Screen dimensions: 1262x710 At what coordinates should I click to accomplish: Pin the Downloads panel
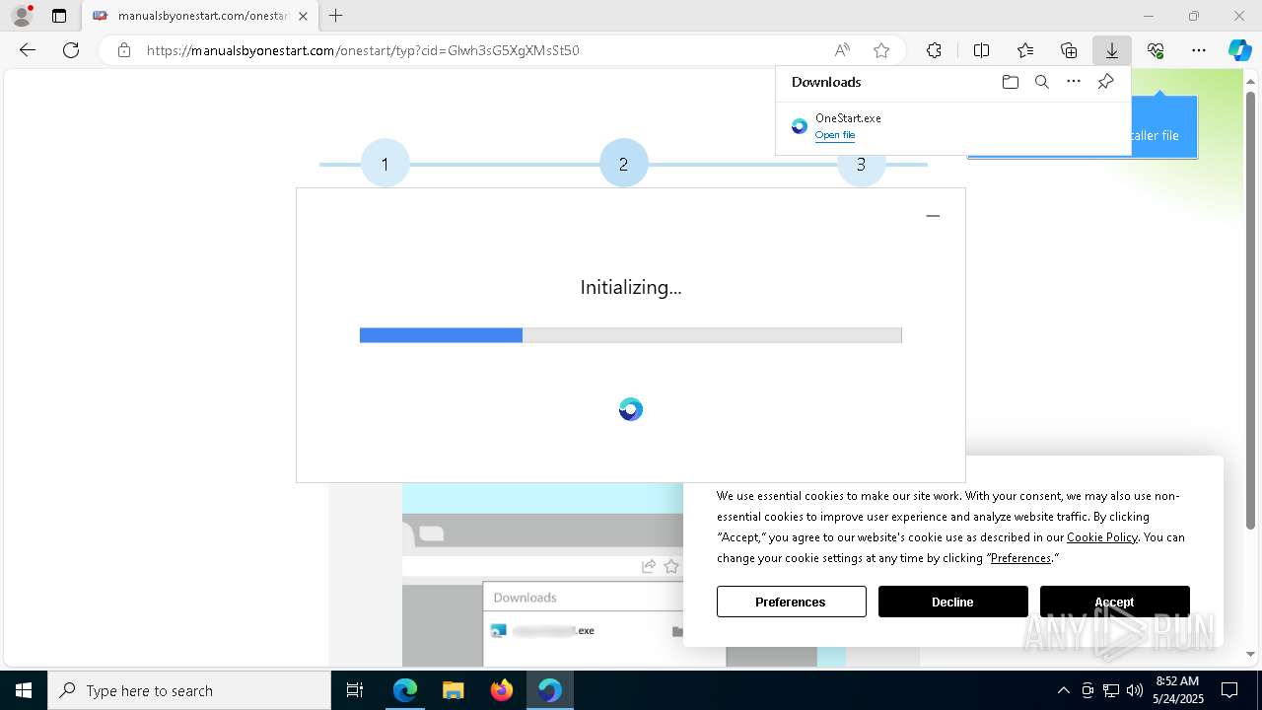1105,82
